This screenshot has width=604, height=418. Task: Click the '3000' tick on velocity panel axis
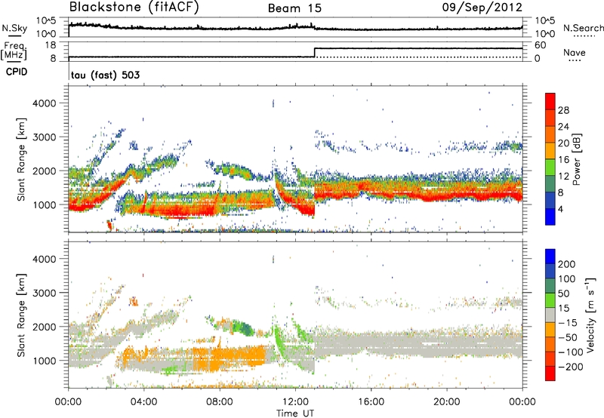click(44, 293)
